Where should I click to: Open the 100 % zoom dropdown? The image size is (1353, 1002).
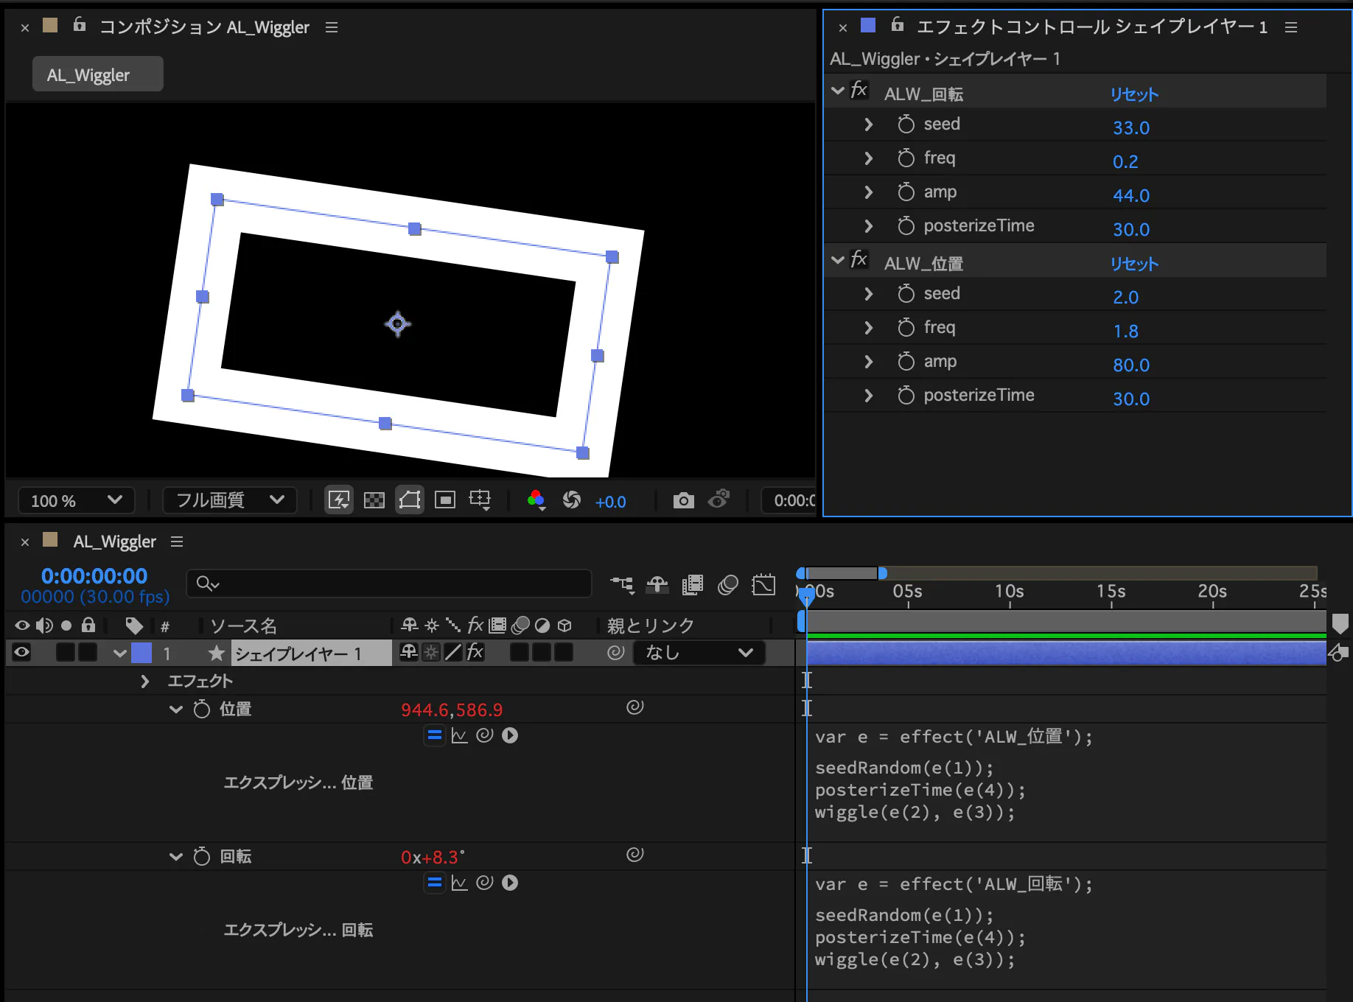(76, 501)
